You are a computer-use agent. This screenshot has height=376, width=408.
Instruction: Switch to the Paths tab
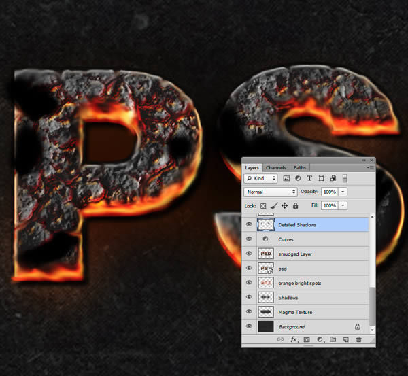(x=299, y=167)
